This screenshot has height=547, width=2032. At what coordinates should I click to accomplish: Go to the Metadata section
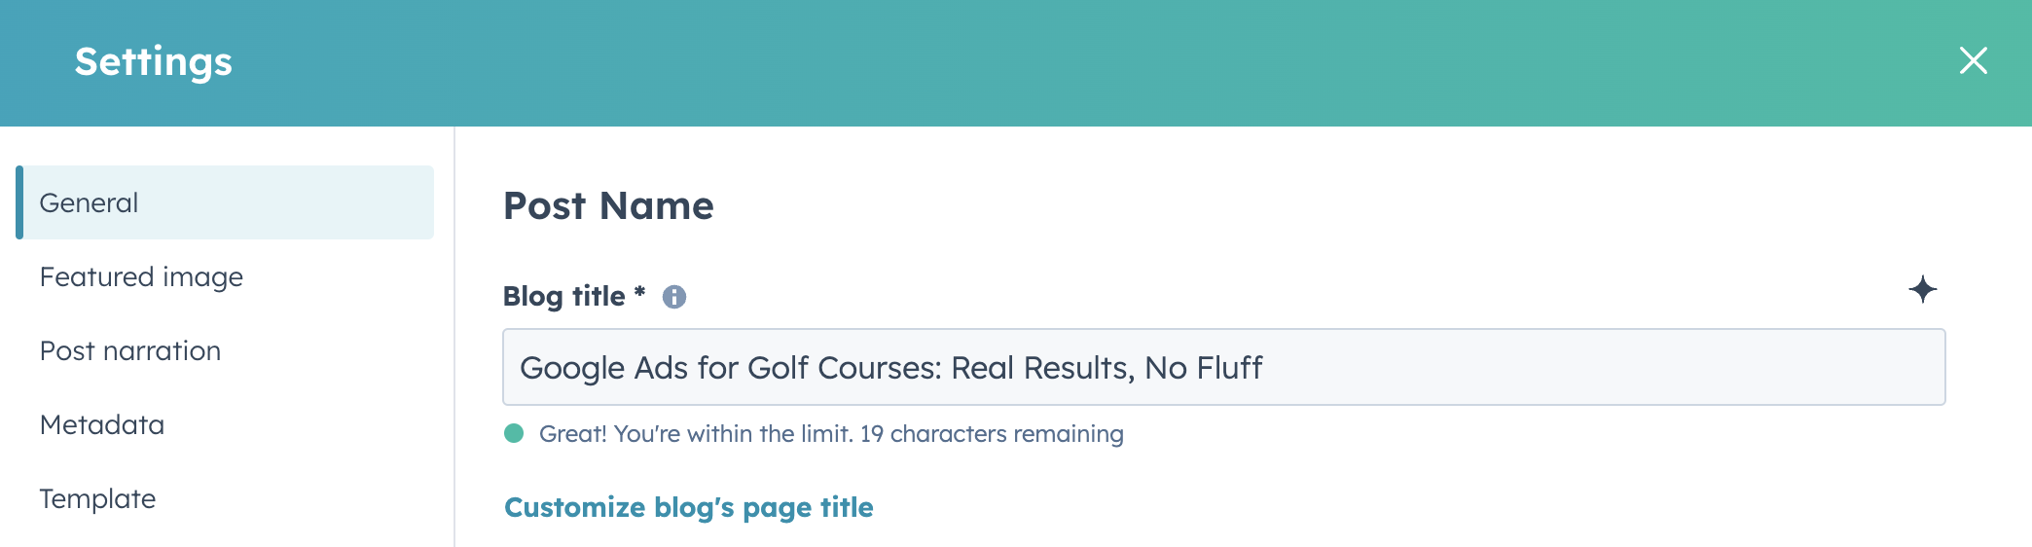pyautogui.click(x=102, y=424)
